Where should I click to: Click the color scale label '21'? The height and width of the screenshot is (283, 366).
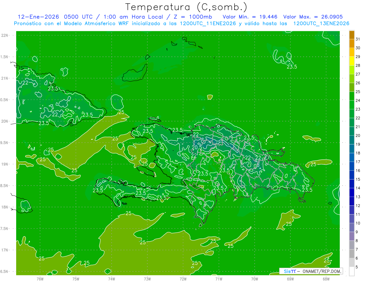point(358,127)
